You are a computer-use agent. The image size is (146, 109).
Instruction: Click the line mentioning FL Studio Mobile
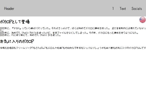tap(69, 33)
